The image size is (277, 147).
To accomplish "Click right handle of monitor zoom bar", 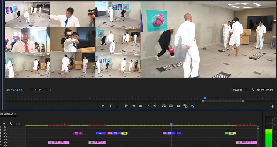I will tap(243, 101).
